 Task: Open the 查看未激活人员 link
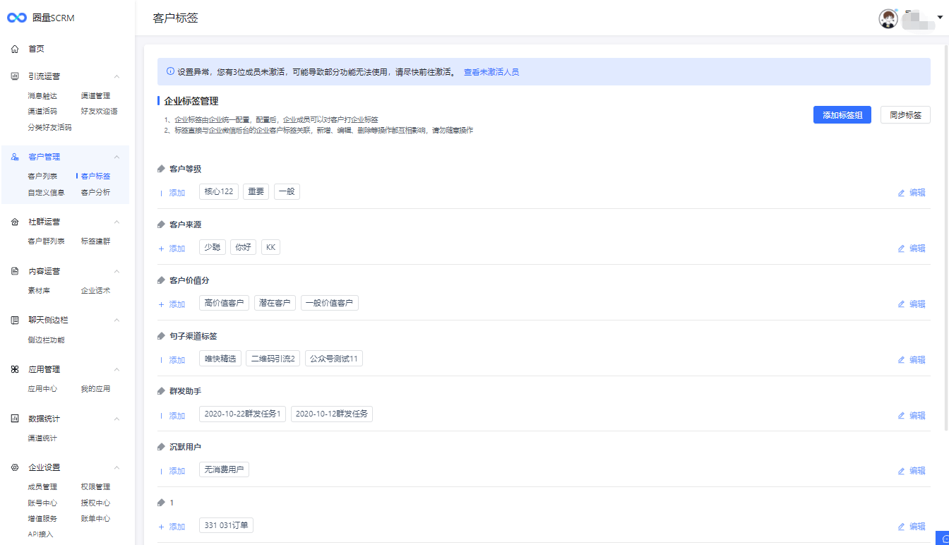[491, 72]
